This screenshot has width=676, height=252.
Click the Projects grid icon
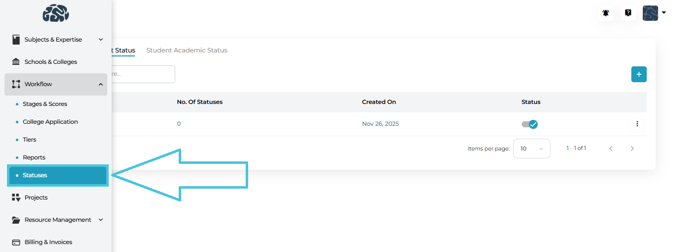click(16, 198)
